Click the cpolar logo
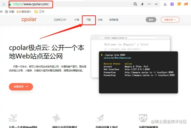191x128 pixels. click(x=29, y=19)
